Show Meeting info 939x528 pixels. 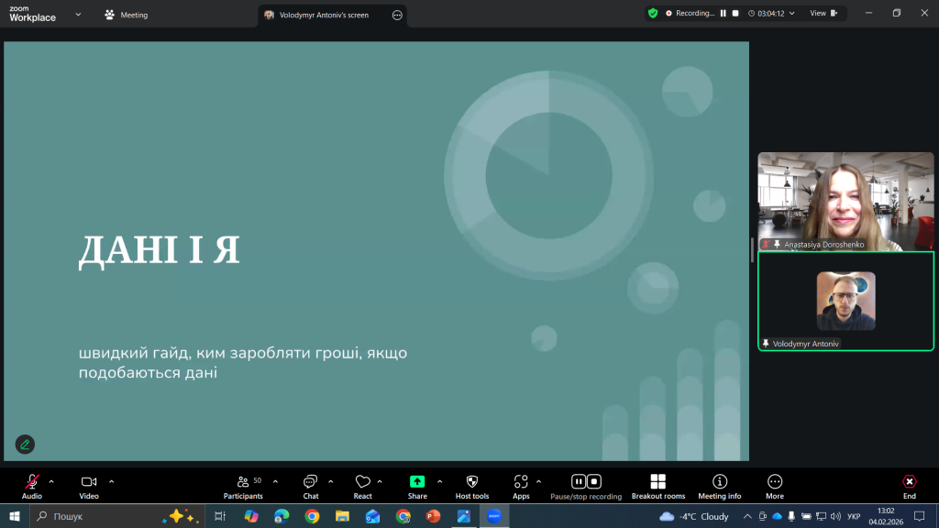click(720, 482)
